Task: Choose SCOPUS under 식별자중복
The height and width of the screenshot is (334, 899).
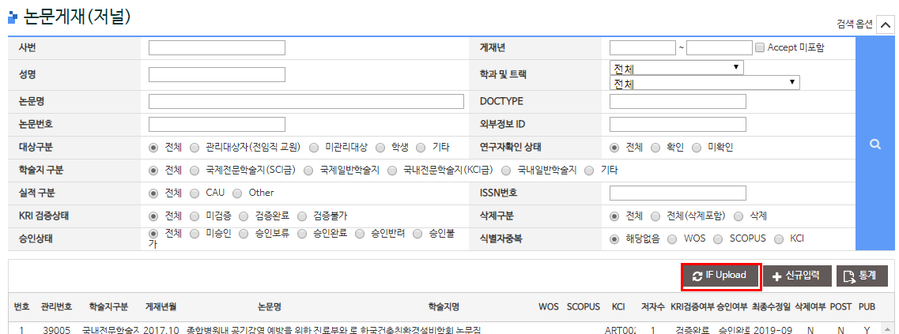Action: (x=718, y=238)
